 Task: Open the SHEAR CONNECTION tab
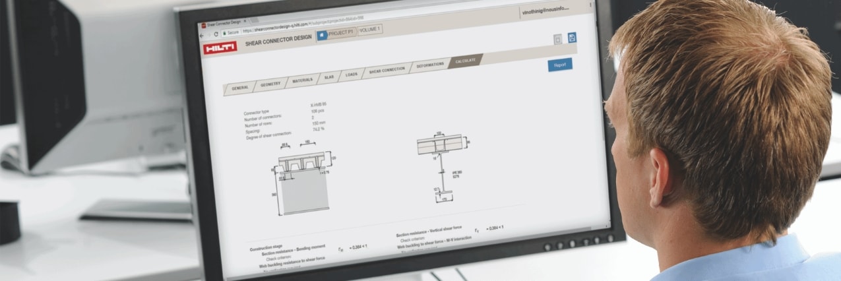point(387,70)
